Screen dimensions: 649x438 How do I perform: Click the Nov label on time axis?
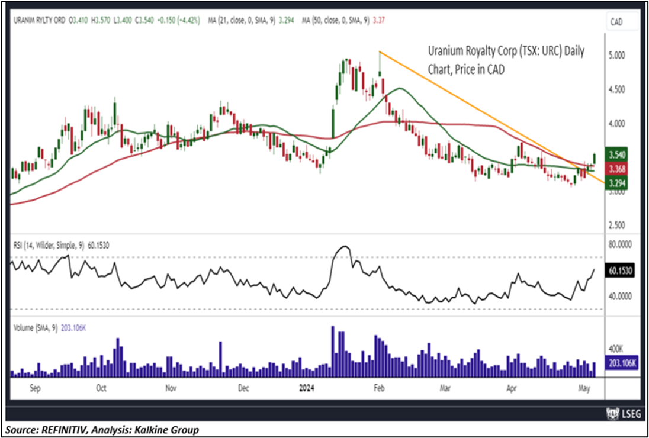click(x=171, y=389)
